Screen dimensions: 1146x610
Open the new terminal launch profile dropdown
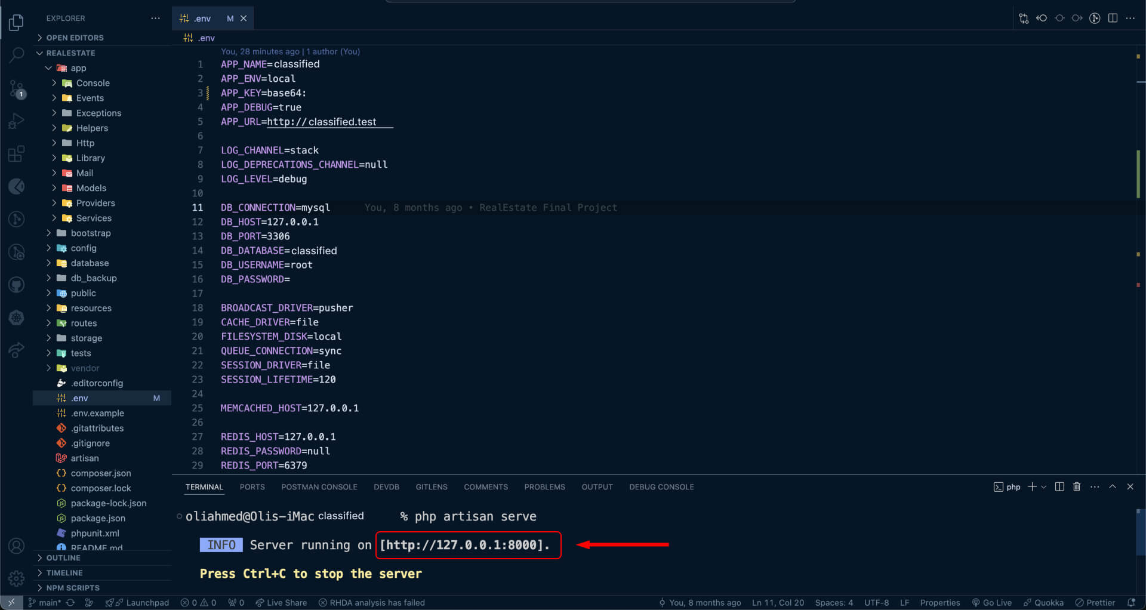pos(1044,487)
